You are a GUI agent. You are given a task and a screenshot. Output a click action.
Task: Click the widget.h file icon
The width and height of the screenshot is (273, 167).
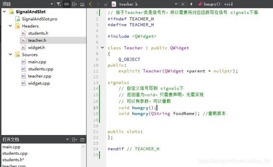[x=24, y=48]
